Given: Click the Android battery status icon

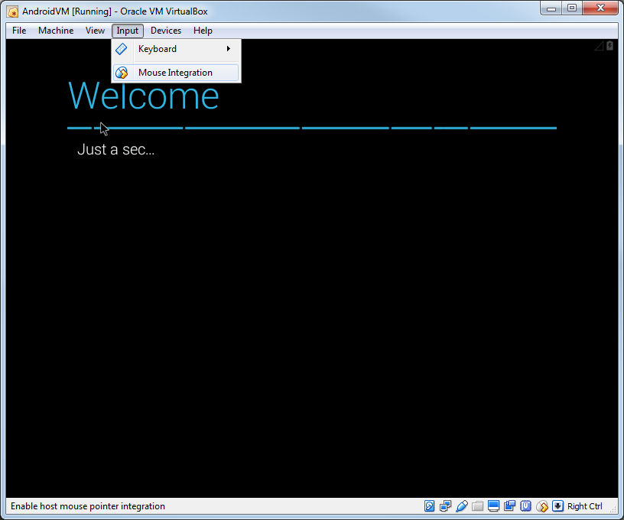Looking at the screenshot, I should click(x=609, y=46).
